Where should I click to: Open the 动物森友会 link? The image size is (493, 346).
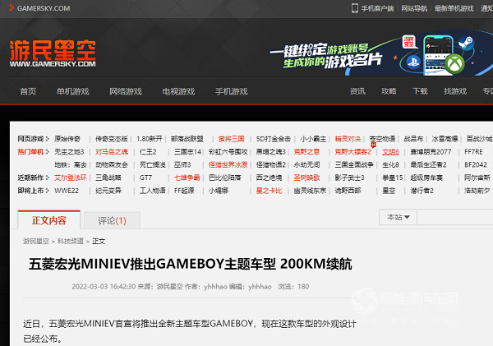click(112, 164)
